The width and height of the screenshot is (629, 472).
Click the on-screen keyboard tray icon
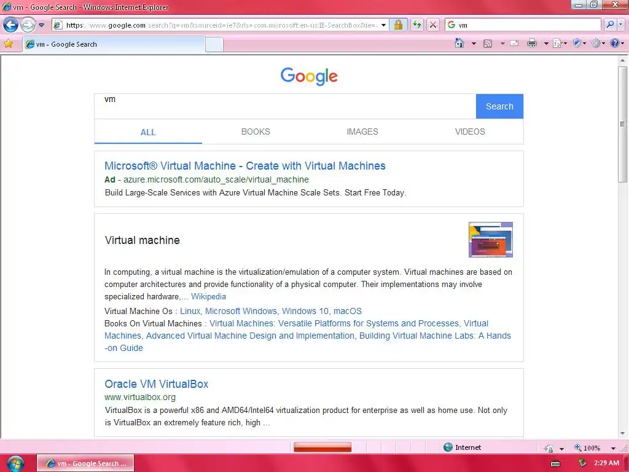click(555, 463)
